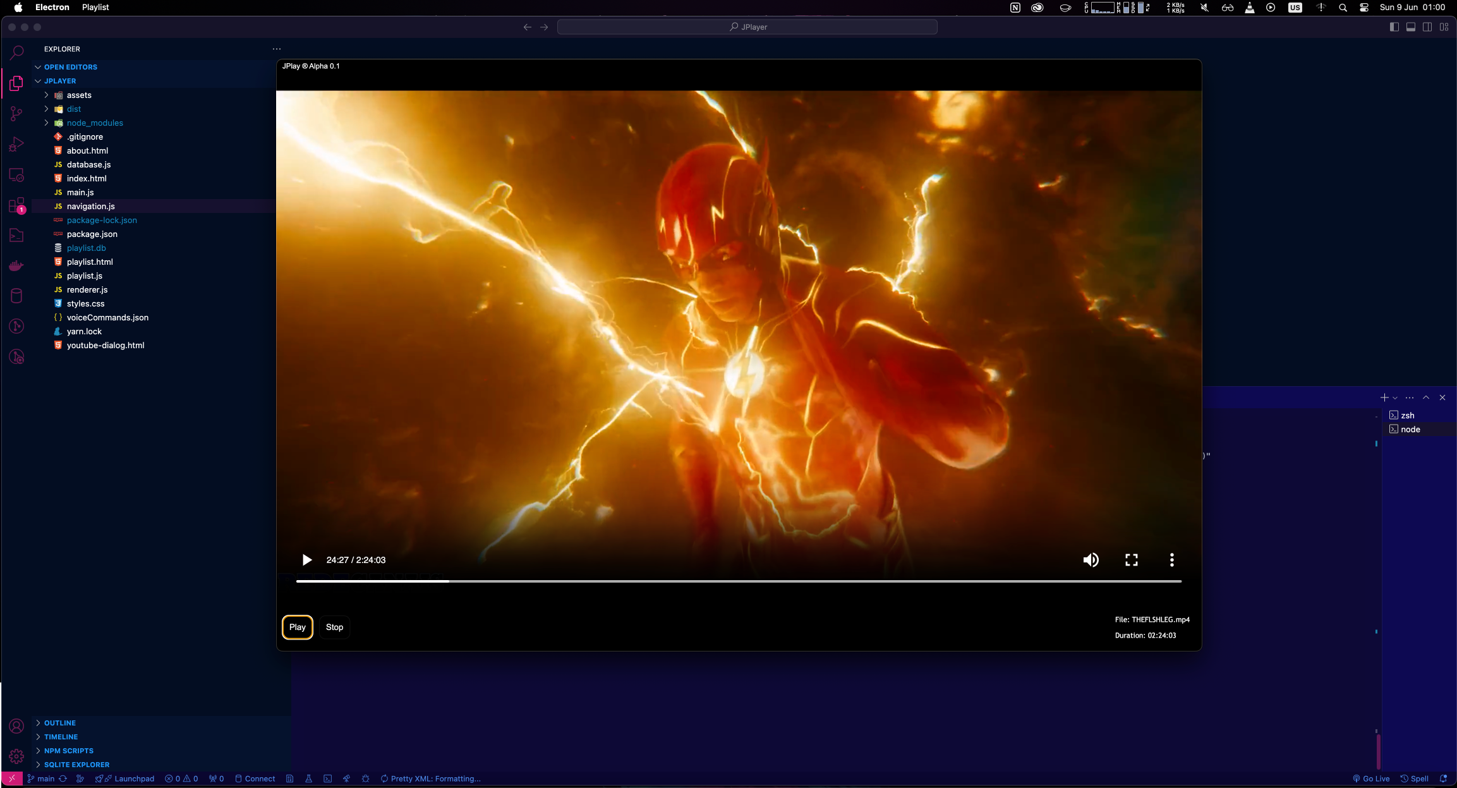This screenshot has width=1457, height=788.
Task: Open Notion icon in the macOS menu bar
Action: [1015, 8]
